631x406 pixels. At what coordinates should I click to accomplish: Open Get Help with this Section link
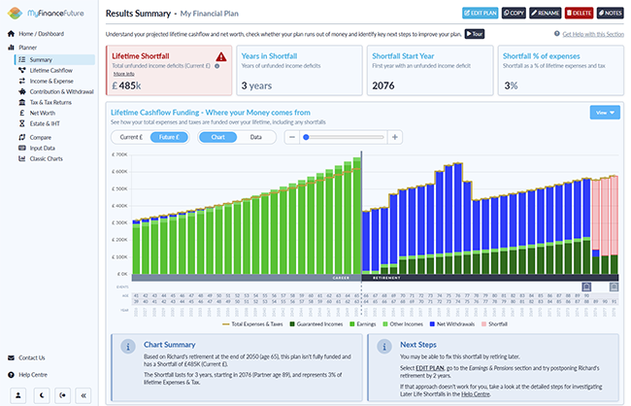(x=593, y=34)
